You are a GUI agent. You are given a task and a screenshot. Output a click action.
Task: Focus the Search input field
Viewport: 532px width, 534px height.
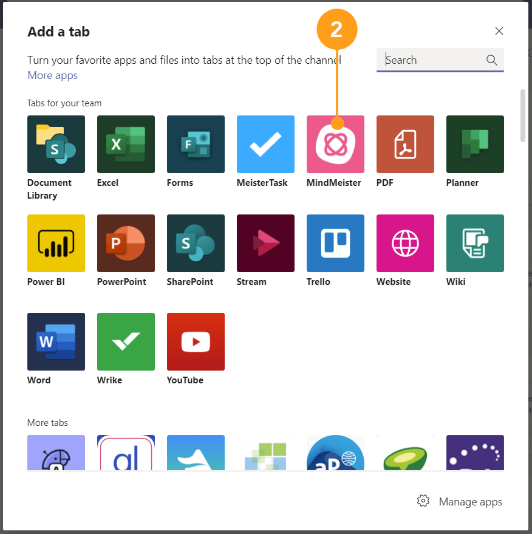pos(440,60)
